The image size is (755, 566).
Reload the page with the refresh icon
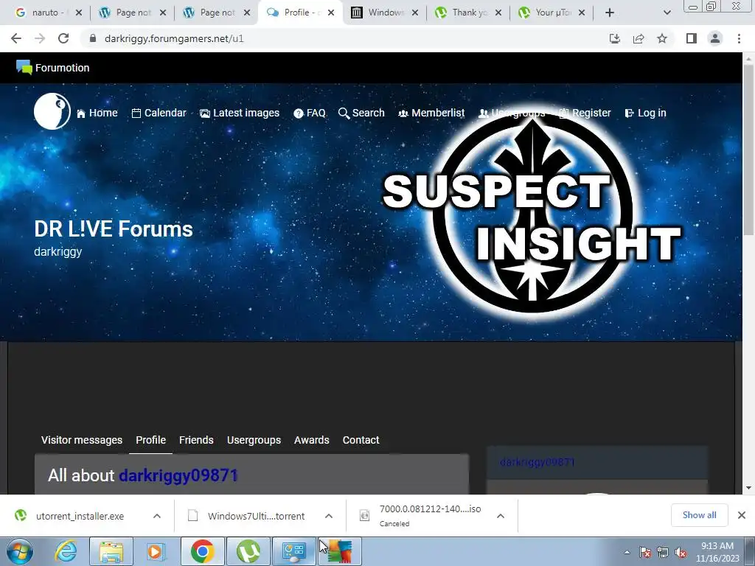[63, 38]
